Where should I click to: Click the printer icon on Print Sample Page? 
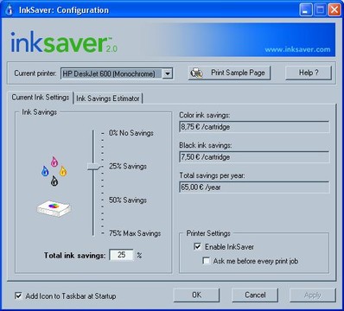point(196,73)
